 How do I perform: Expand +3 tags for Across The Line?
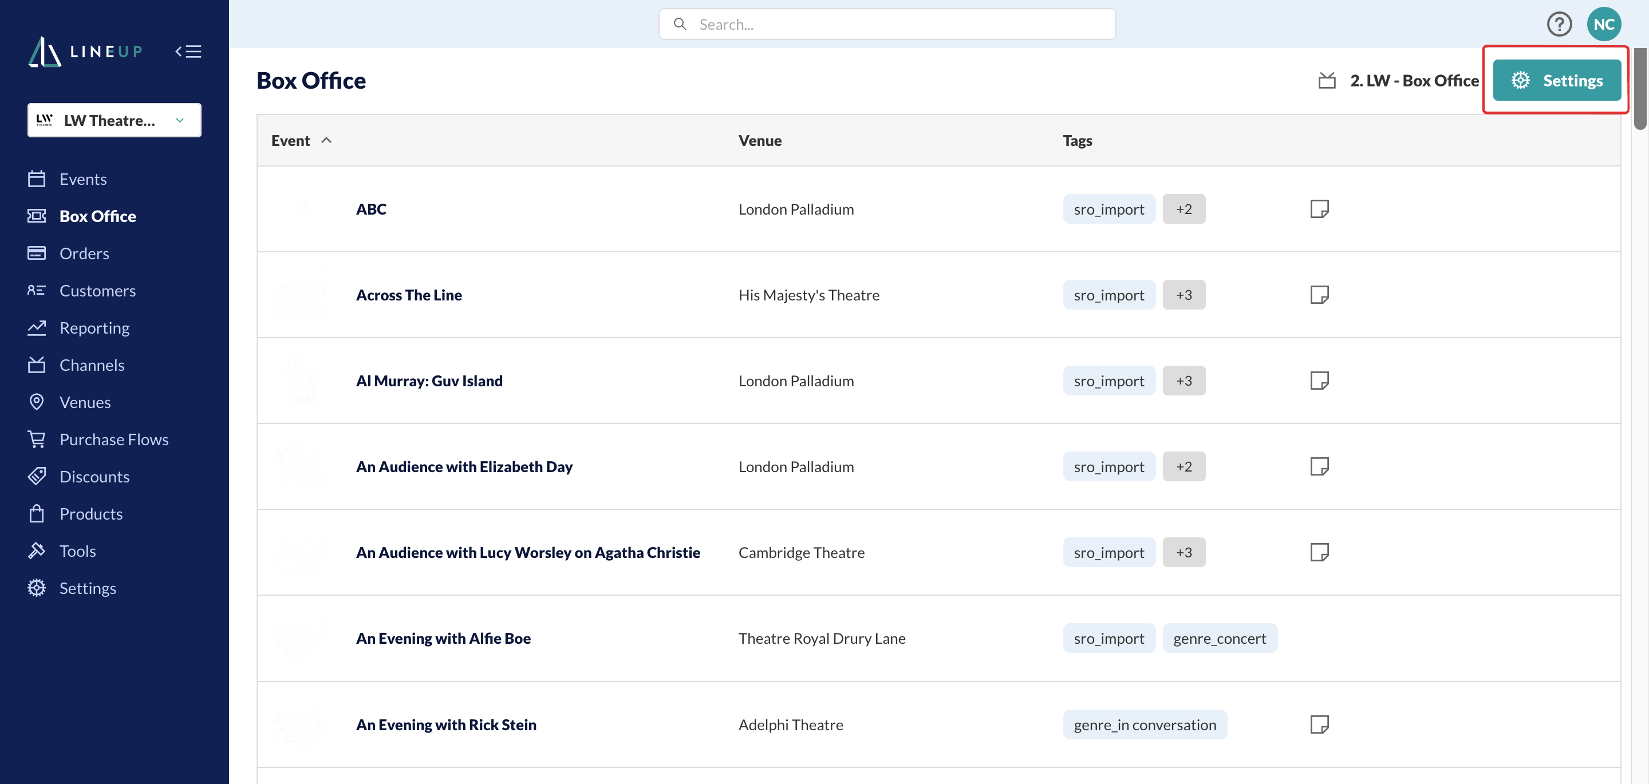click(1184, 294)
